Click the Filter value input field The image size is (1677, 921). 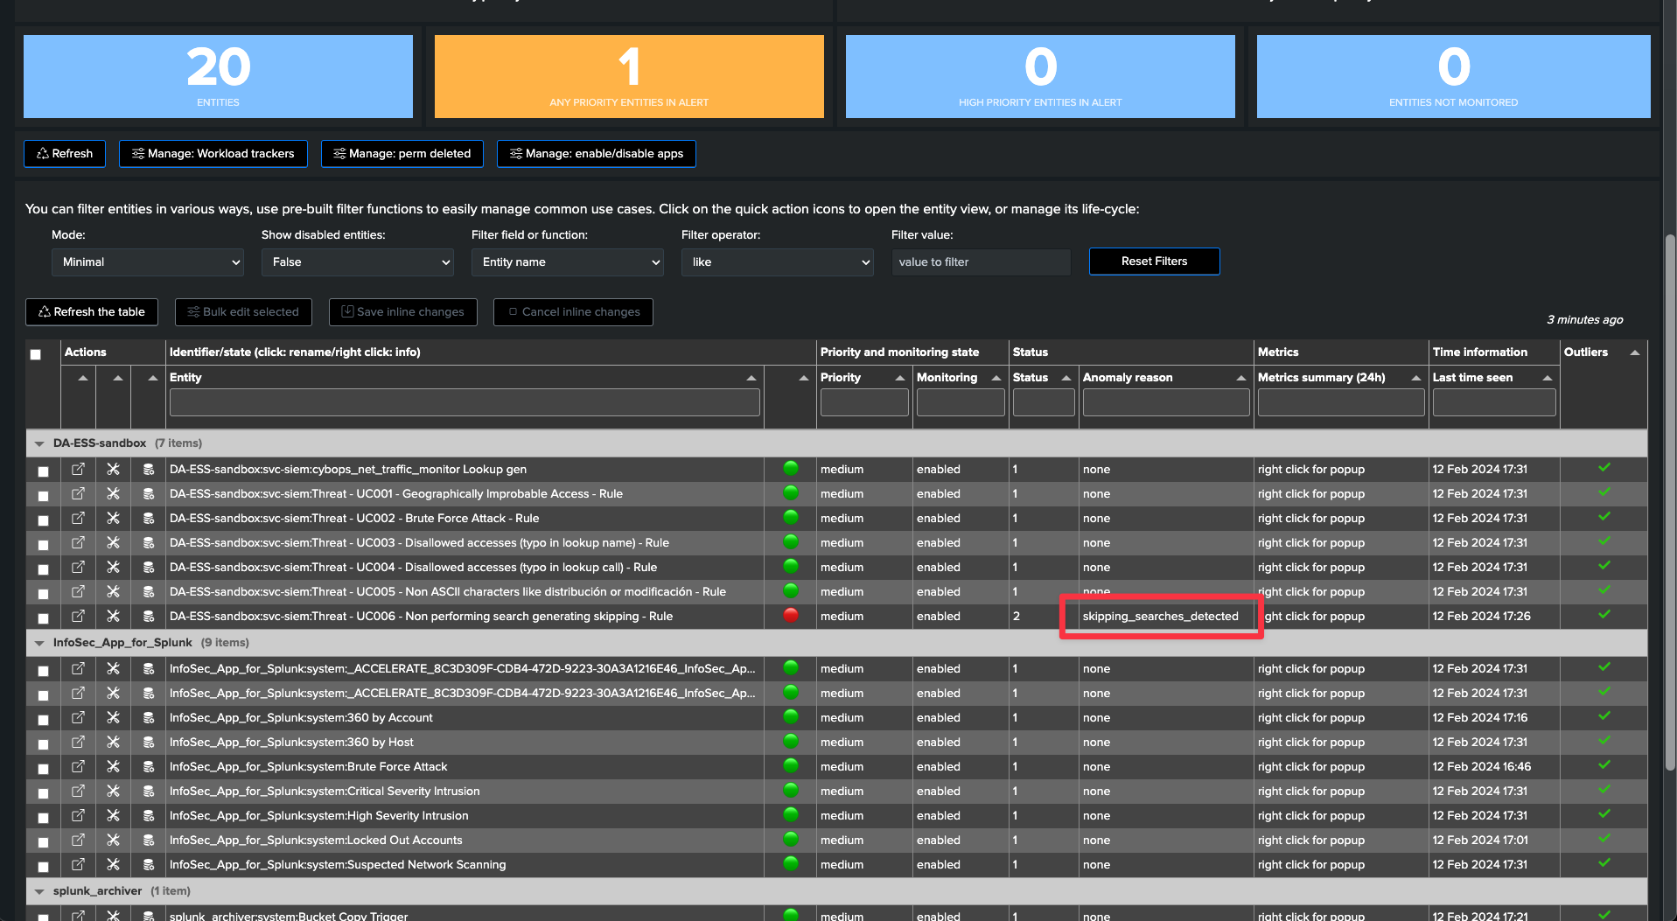(981, 262)
